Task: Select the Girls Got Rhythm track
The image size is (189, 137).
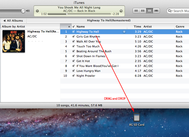Action: click(x=125, y=37)
